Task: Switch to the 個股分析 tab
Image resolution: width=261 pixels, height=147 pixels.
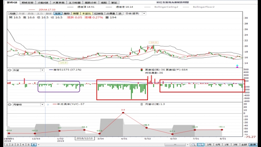Action: [91, 3]
